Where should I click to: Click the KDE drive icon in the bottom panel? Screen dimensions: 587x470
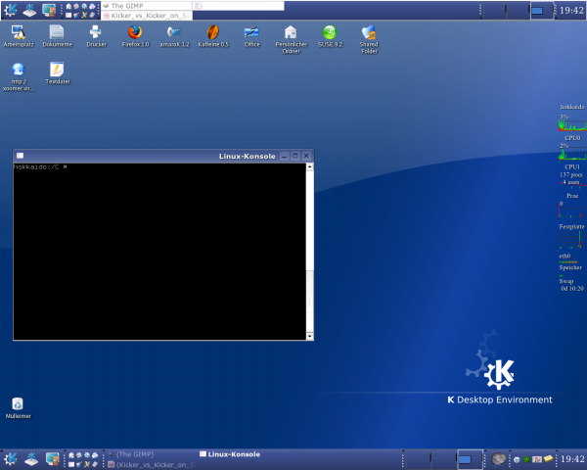tap(31, 459)
